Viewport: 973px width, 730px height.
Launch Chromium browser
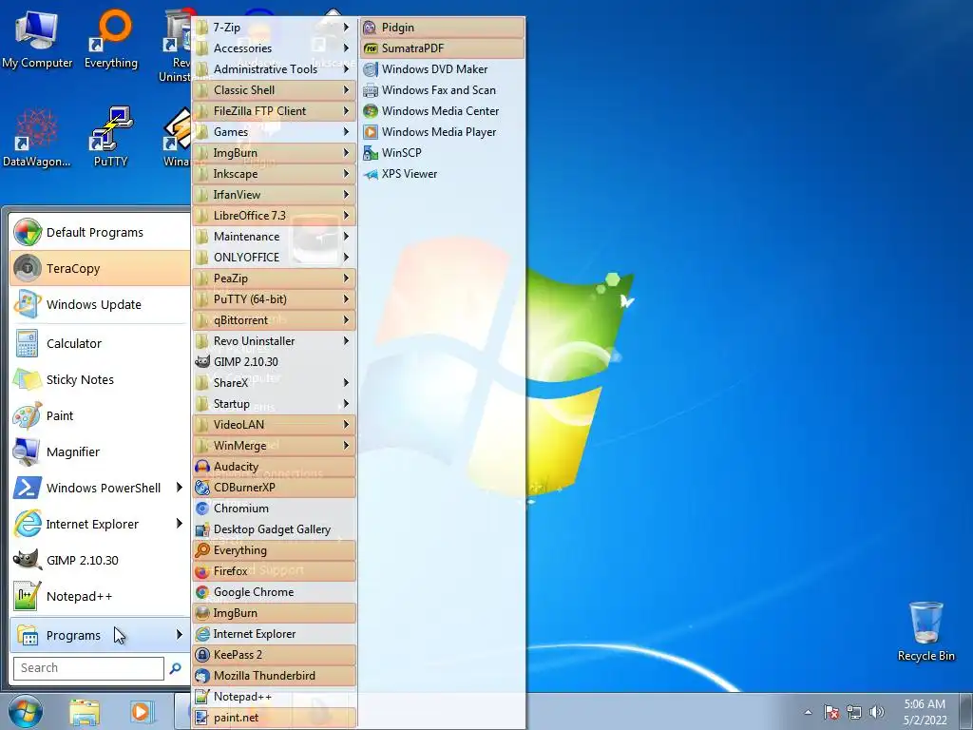pyautogui.click(x=275, y=509)
